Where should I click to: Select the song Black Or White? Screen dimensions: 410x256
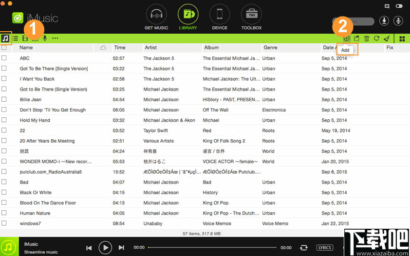pos(36,193)
